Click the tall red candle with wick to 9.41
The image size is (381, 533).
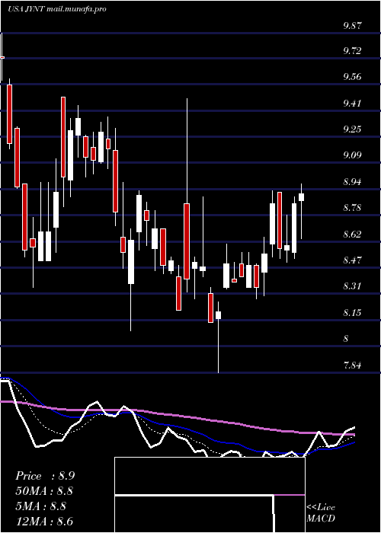pos(187,241)
